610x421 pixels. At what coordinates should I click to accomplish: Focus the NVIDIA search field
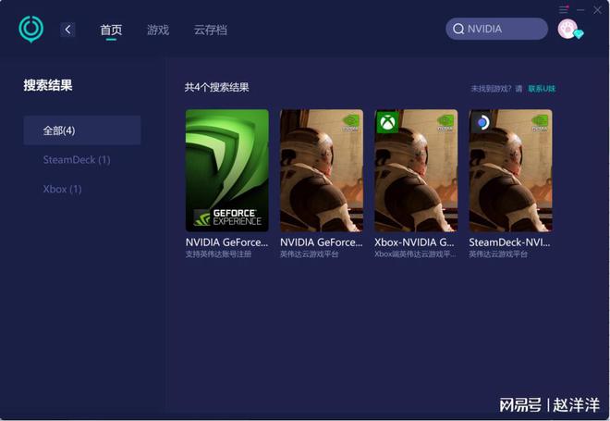[497, 29]
